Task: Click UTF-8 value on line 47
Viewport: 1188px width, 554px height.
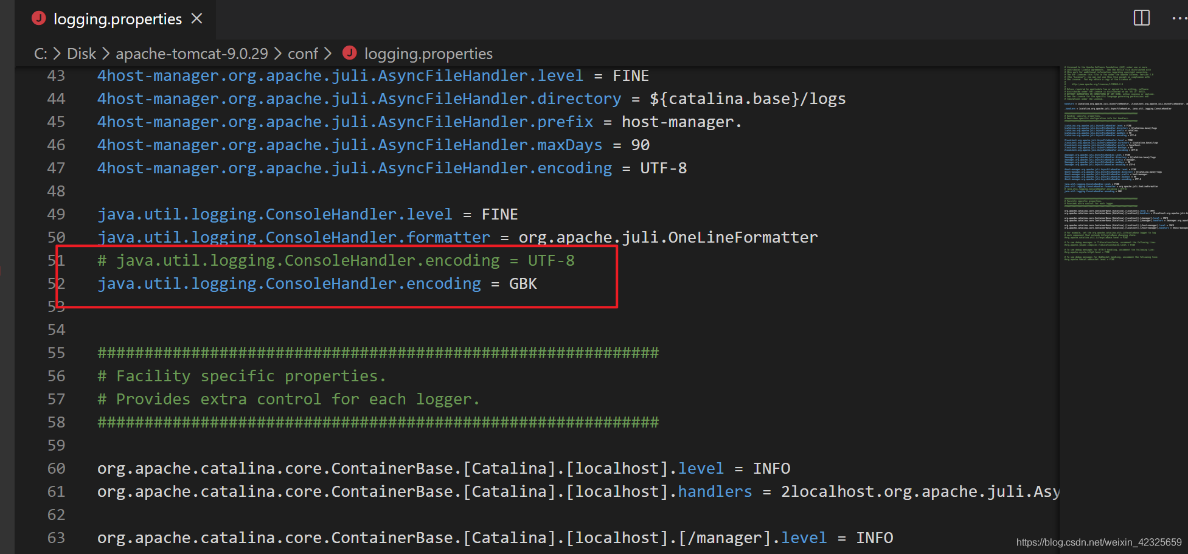Action: pos(664,168)
